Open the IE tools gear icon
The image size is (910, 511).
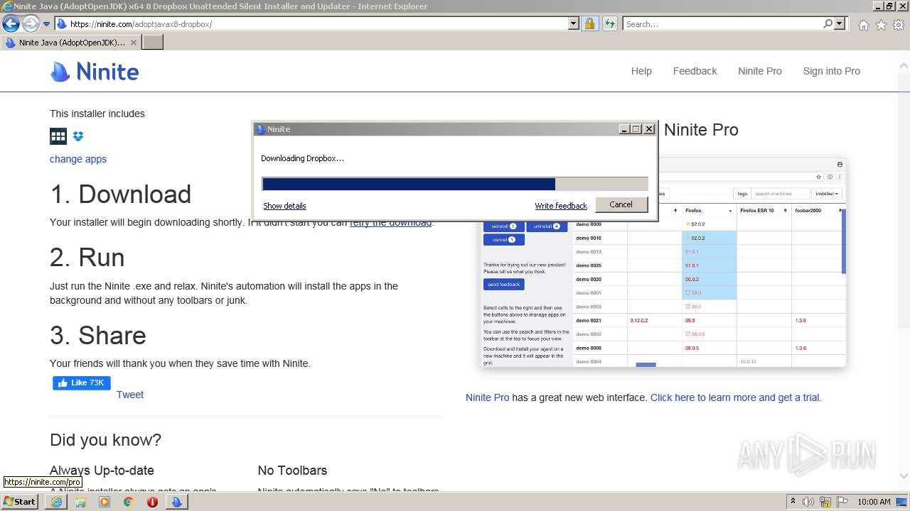coord(899,25)
